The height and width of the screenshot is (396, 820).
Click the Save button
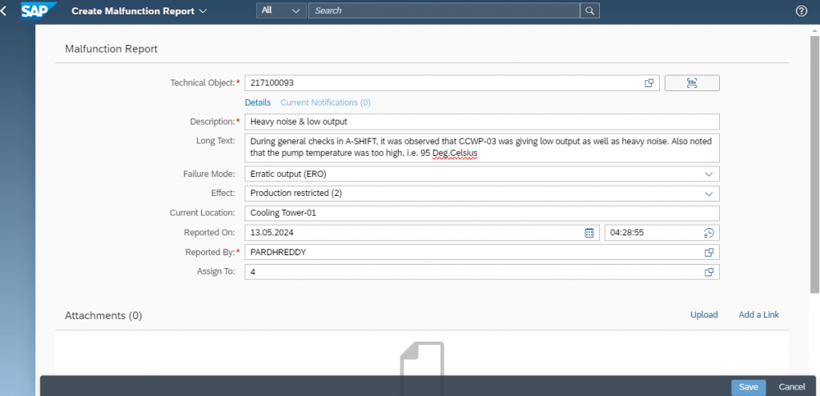pyautogui.click(x=749, y=387)
